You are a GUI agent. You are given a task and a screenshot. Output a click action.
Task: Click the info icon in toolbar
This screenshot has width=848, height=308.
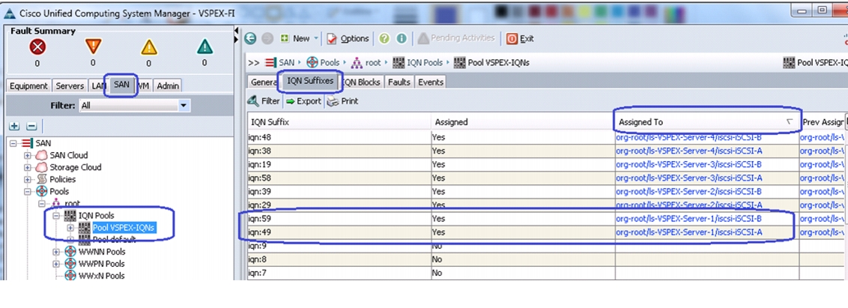(x=402, y=38)
